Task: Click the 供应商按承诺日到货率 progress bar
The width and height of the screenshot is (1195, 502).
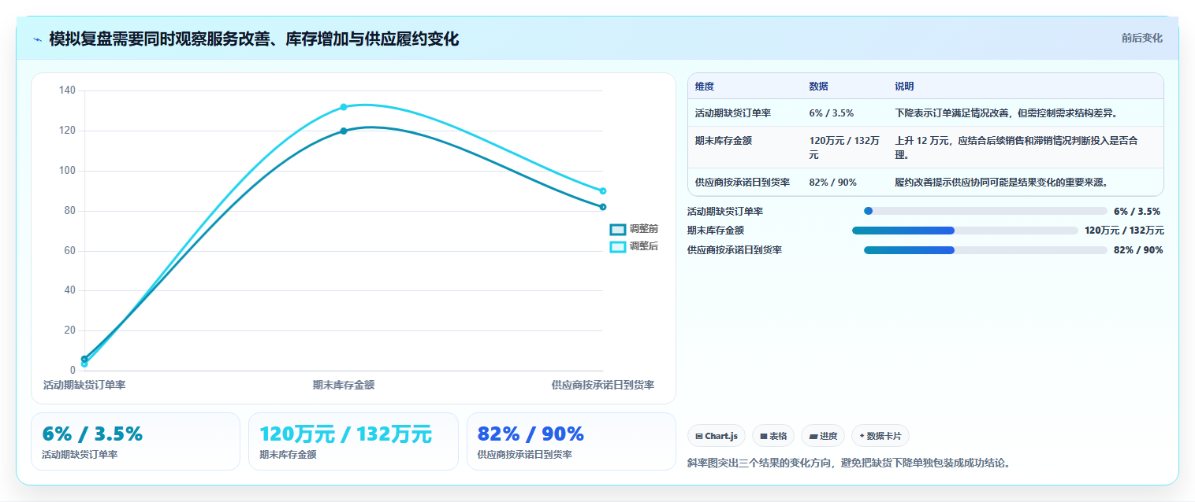Action: click(985, 250)
